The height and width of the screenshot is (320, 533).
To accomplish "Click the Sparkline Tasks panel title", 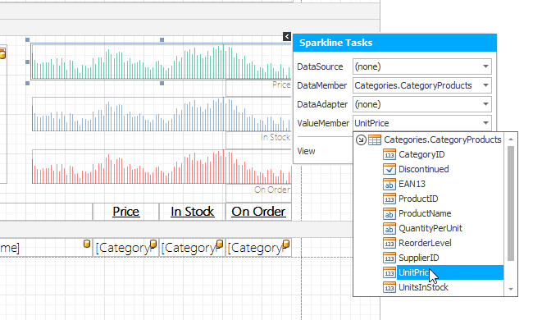I will [x=336, y=43].
